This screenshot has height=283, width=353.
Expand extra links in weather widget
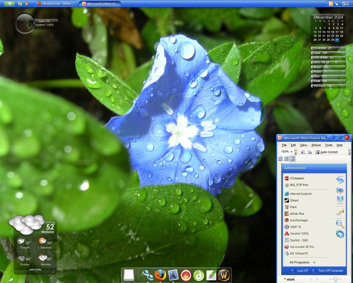click(x=36, y=269)
